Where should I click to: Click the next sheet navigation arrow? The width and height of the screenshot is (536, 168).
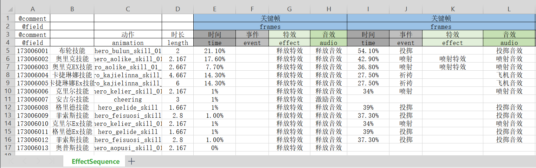[38, 161]
